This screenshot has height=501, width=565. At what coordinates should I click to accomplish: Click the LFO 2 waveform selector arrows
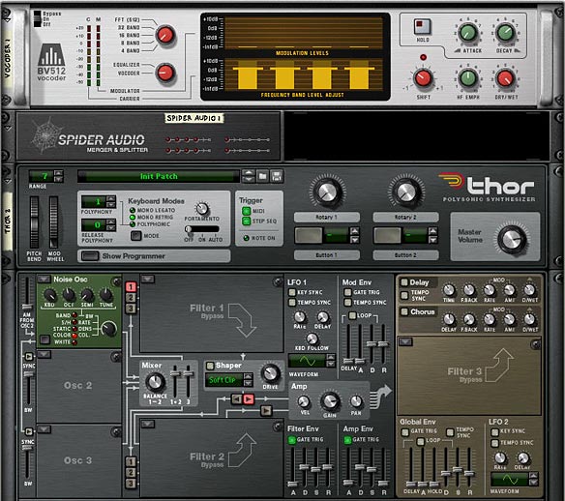click(534, 479)
